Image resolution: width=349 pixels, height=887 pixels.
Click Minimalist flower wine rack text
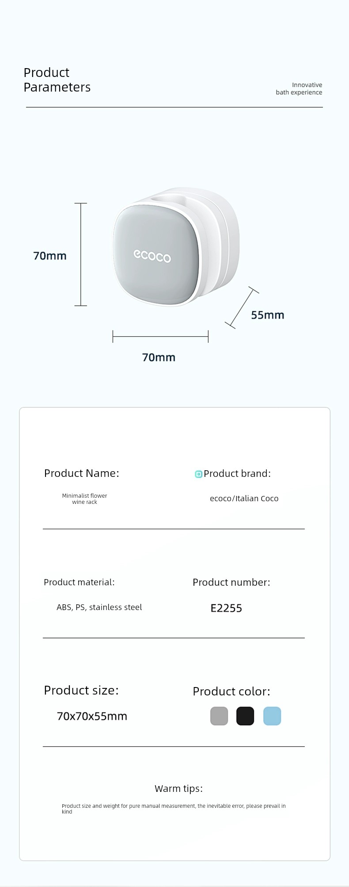click(x=84, y=499)
